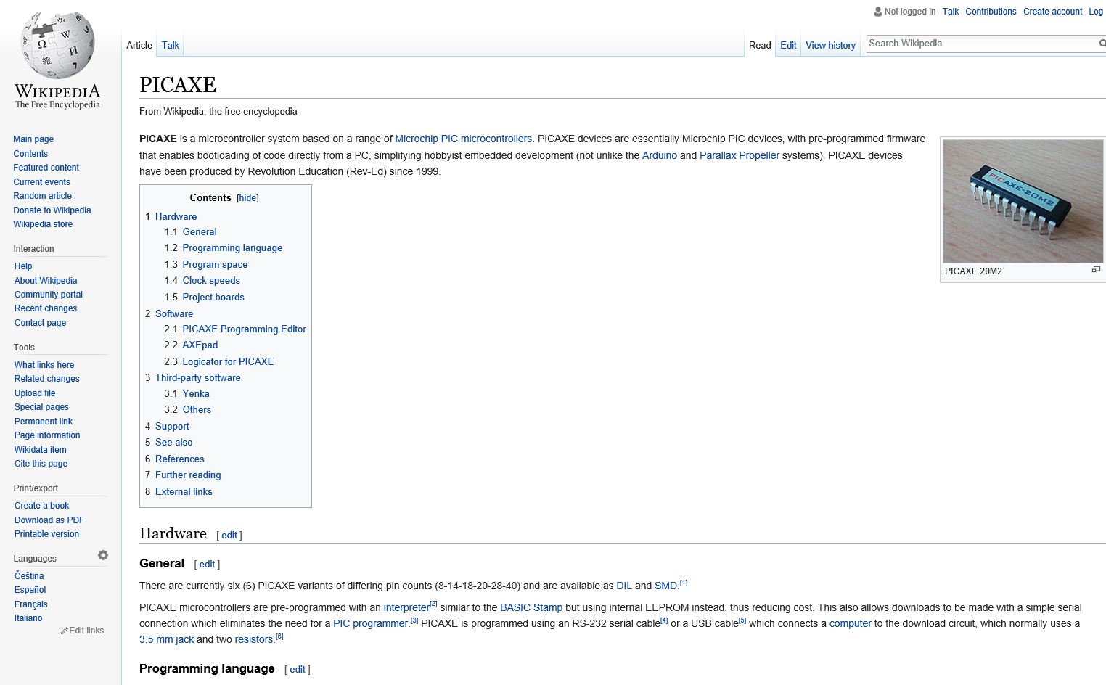This screenshot has width=1106, height=685.
Task: Jump to 2.3 Logicator for PICAXE
Action: click(218, 361)
